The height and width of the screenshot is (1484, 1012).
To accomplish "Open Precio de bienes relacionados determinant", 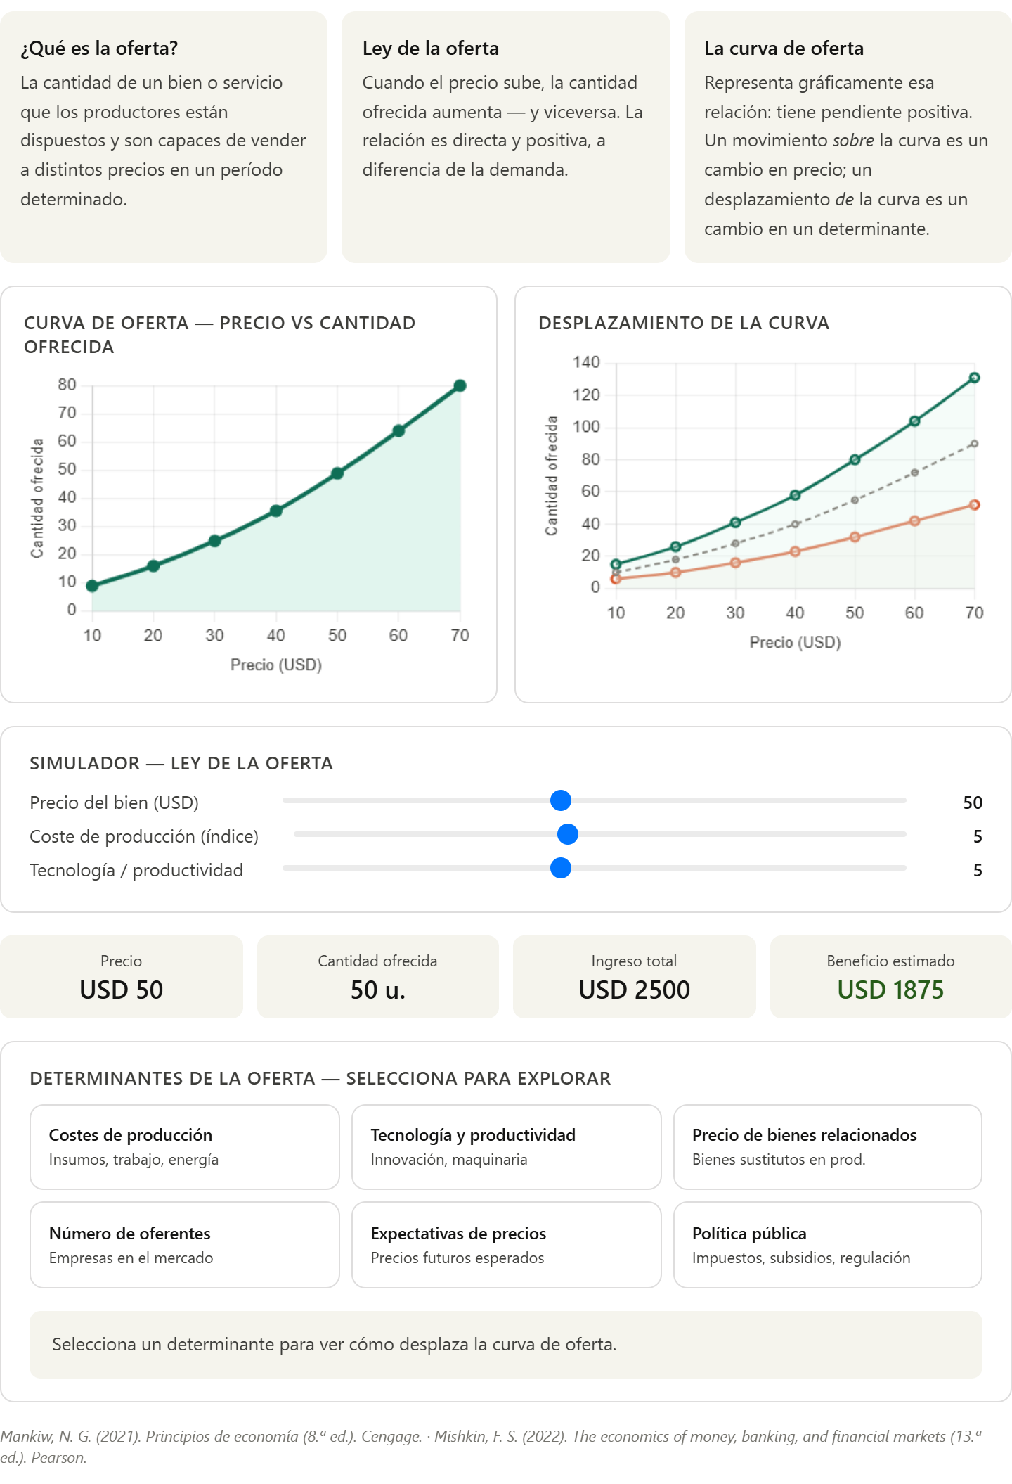I will tap(828, 1147).
